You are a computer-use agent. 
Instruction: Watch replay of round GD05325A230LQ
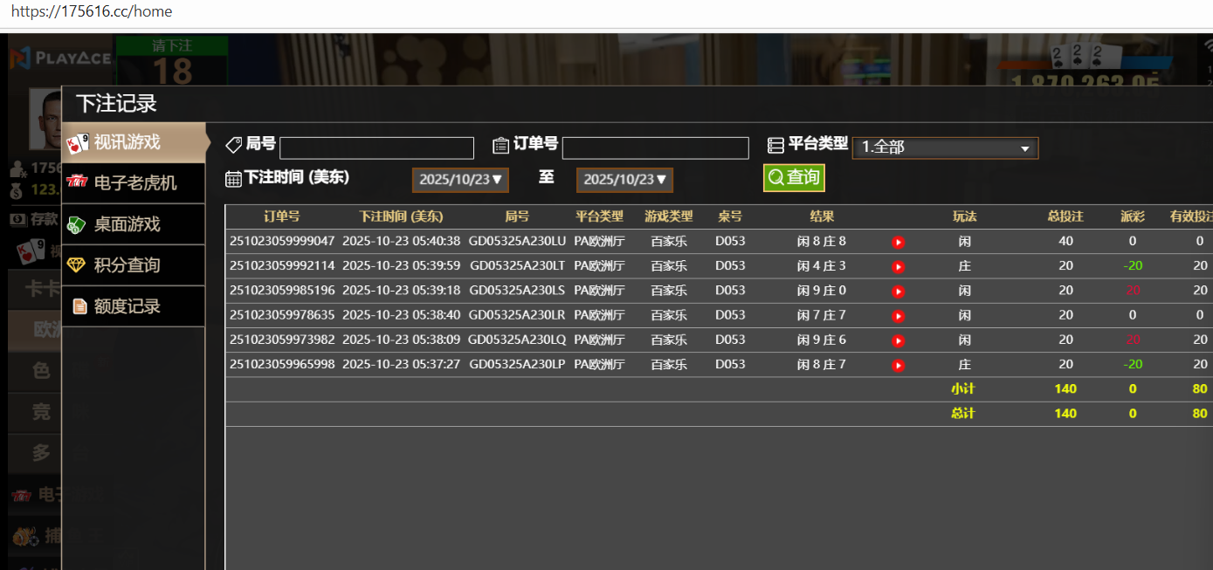tap(898, 340)
